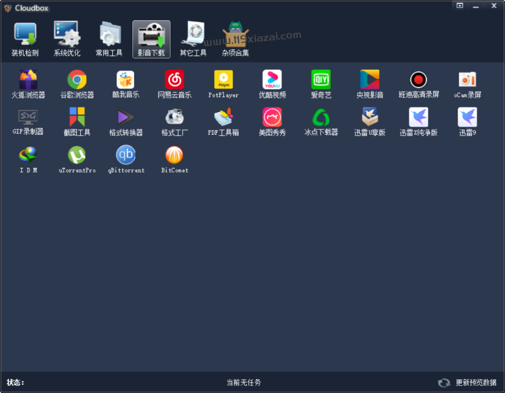Select the uTorrentPro icon
The width and height of the screenshot is (505, 393).
tap(77, 155)
